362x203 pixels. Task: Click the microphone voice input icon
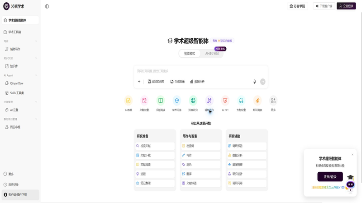(255, 82)
